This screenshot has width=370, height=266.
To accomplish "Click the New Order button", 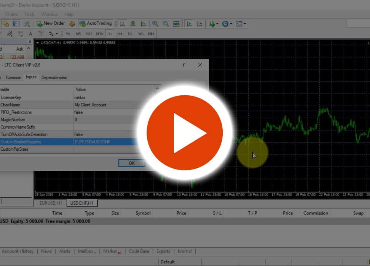I will tap(51, 24).
